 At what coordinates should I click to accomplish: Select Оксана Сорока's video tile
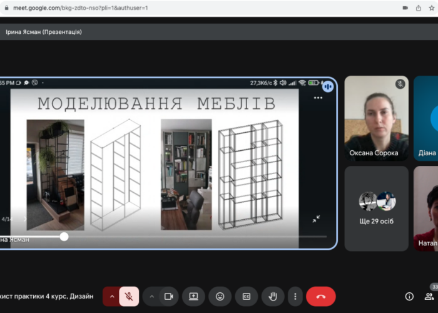click(376, 118)
